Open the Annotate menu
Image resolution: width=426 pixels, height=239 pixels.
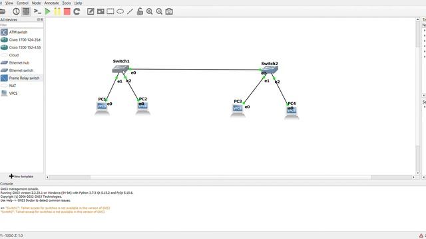coord(52,3)
